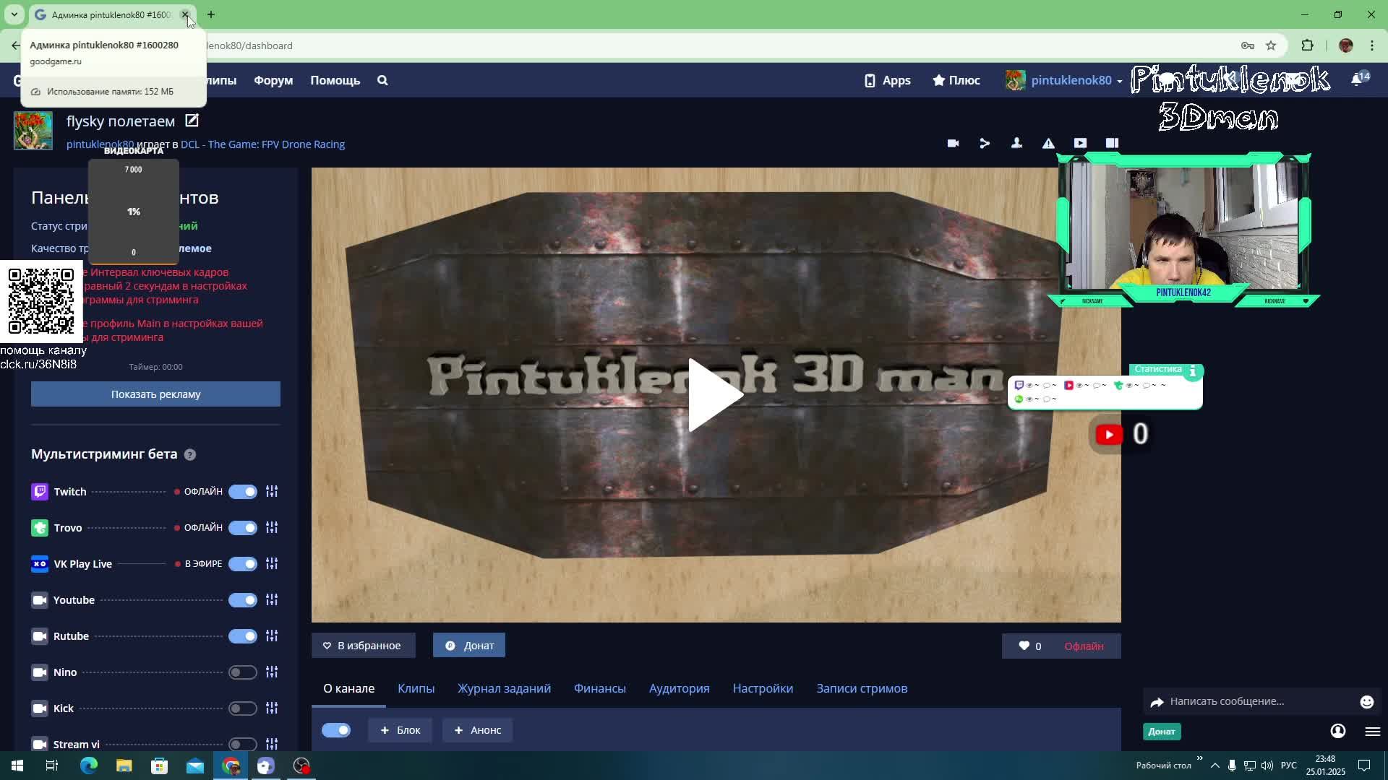This screenshot has height=780, width=1388.
Task: Click the camera icon above the player
Action: pos(953,143)
